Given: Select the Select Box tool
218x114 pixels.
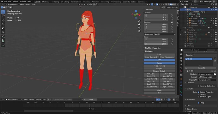Looking at the screenshot, I should pyautogui.click(x=3, y=12).
